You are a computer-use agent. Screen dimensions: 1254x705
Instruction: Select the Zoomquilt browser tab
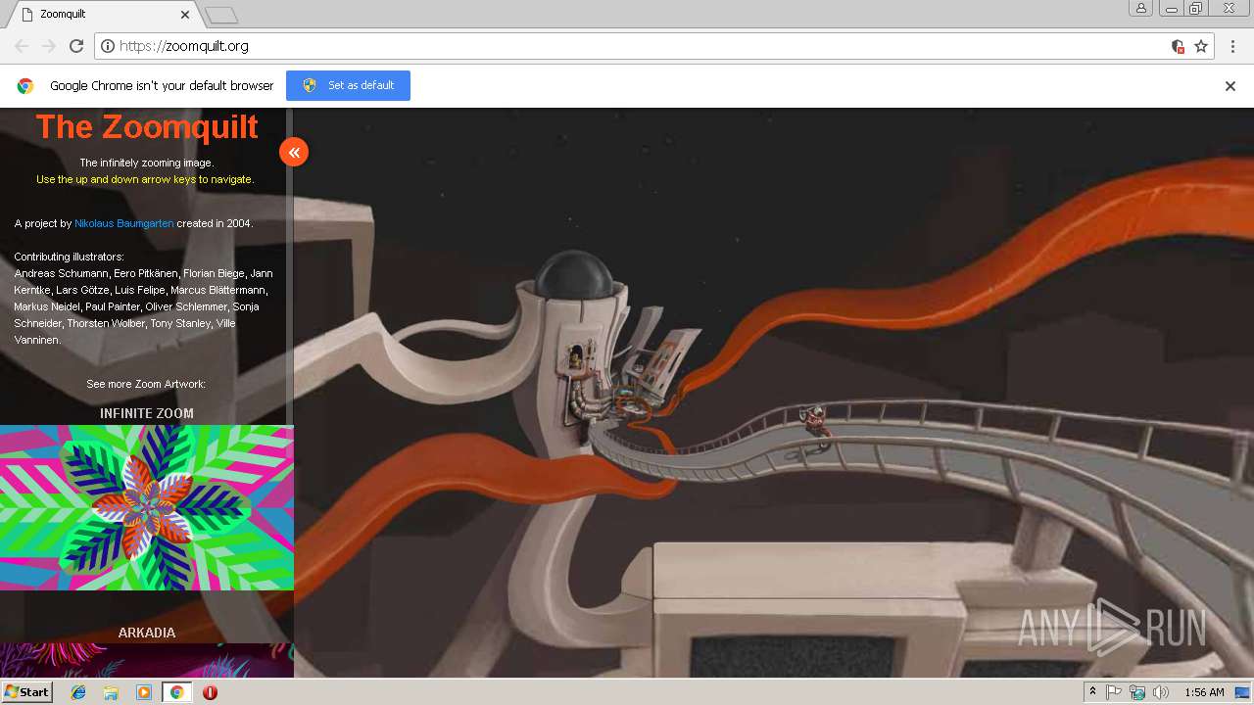pos(103,15)
